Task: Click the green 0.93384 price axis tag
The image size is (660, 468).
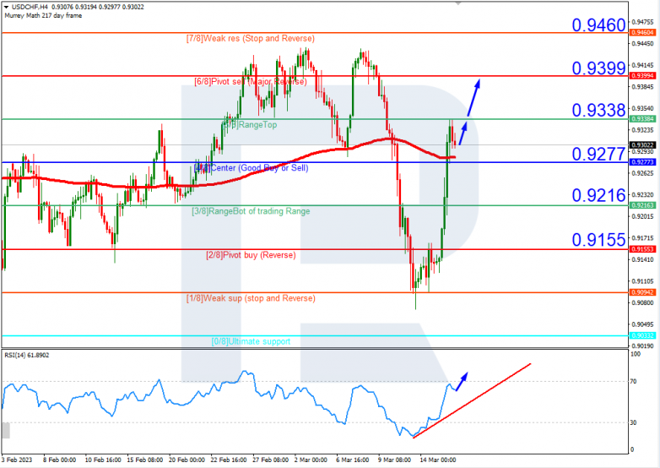Action: (643, 119)
